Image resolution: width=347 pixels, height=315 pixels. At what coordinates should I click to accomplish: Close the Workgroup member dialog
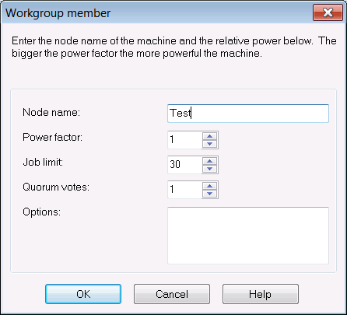coord(328,12)
